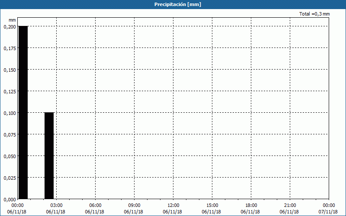Click the 06:00 time axis label
Viewport: 346px width, 216px height.
pos(95,206)
